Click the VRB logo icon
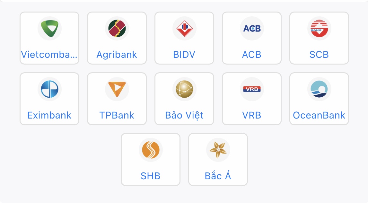The width and height of the screenshot is (368, 203). [x=252, y=89]
